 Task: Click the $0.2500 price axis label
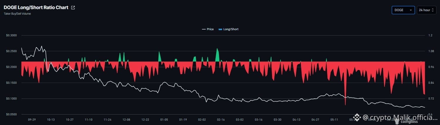[x=11, y=51]
